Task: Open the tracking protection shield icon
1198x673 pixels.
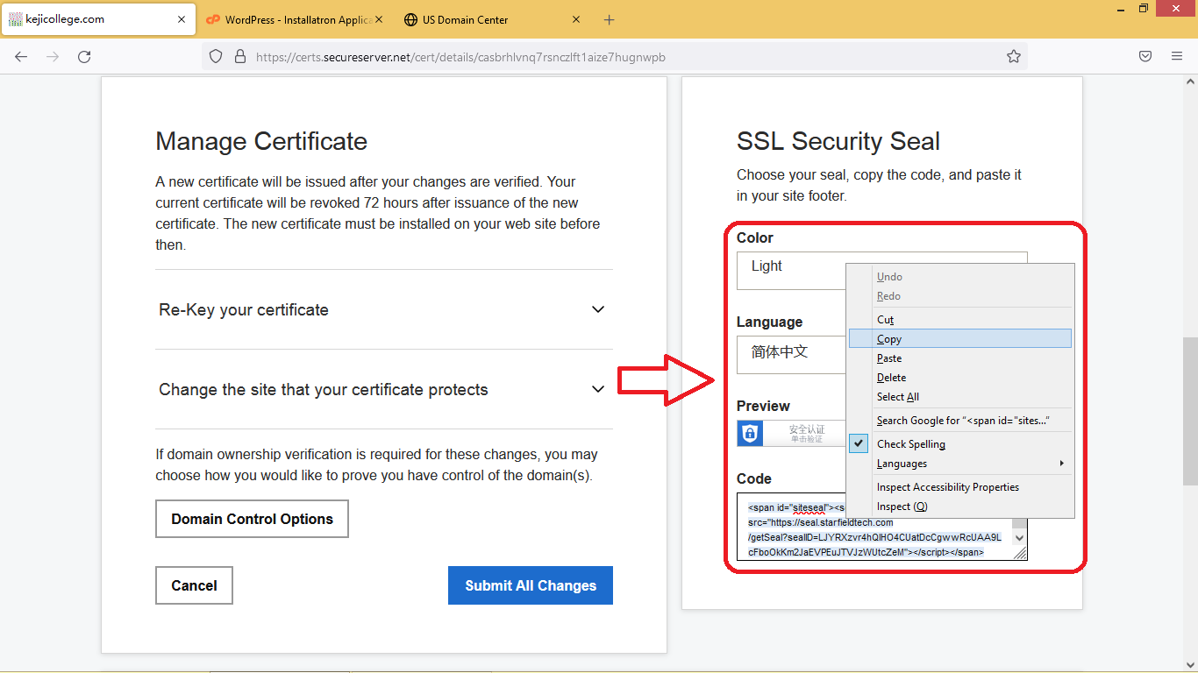Action: (x=216, y=57)
